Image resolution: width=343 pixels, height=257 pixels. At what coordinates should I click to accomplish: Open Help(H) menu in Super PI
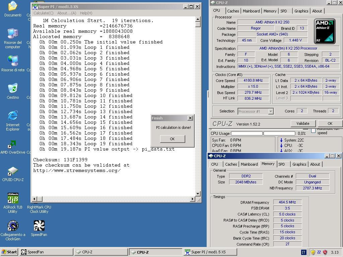tap(86, 13)
